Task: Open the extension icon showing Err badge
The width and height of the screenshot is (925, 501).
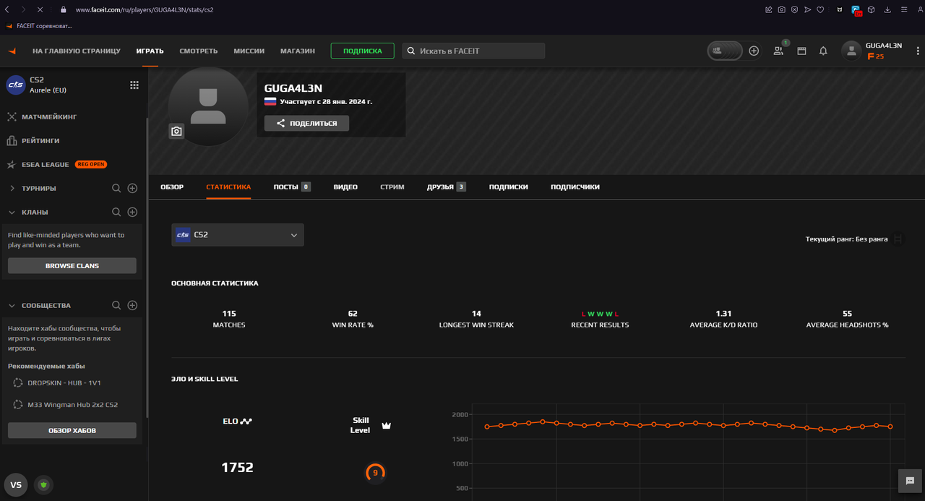Action: pos(857,10)
